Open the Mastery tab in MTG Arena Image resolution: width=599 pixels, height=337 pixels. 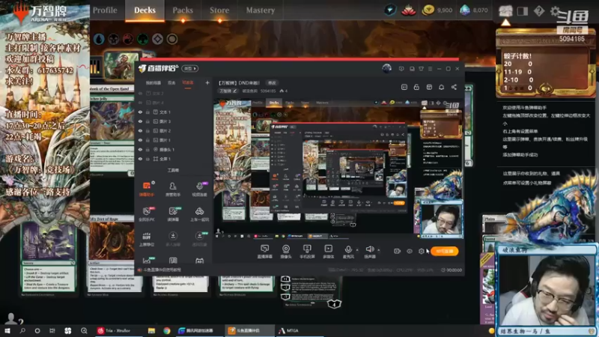click(x=260, y=10)
